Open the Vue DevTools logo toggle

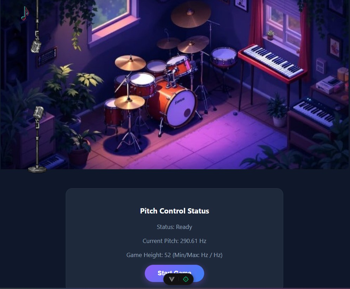[171, 279]
